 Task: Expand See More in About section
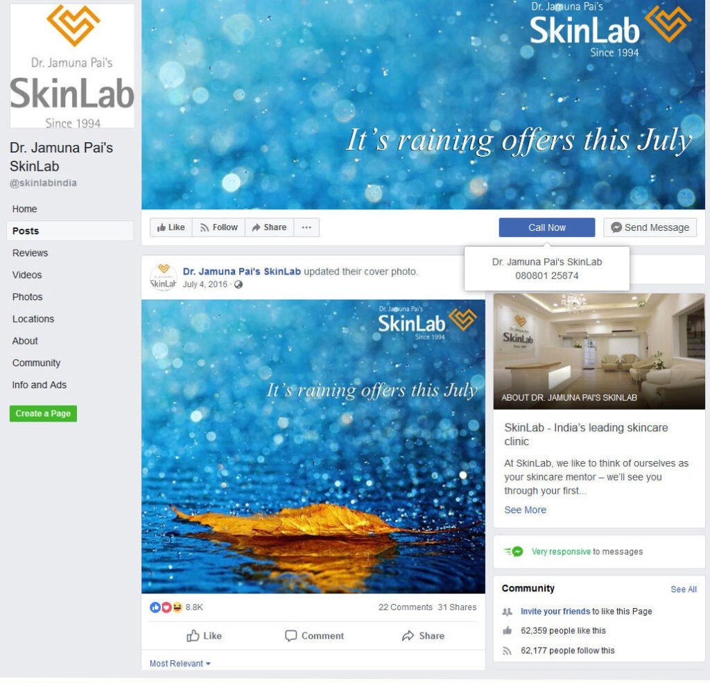point(526,510)
